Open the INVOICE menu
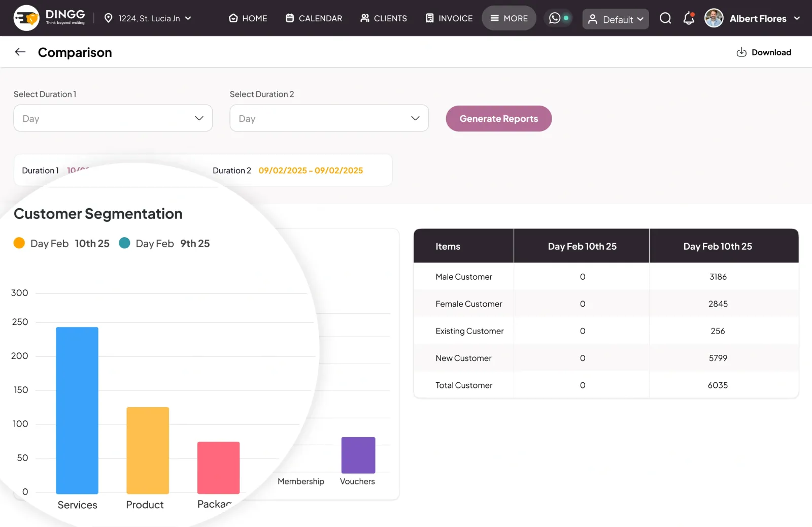The width and height of the screenshot is (812, 527). click(x=449, y=18)
